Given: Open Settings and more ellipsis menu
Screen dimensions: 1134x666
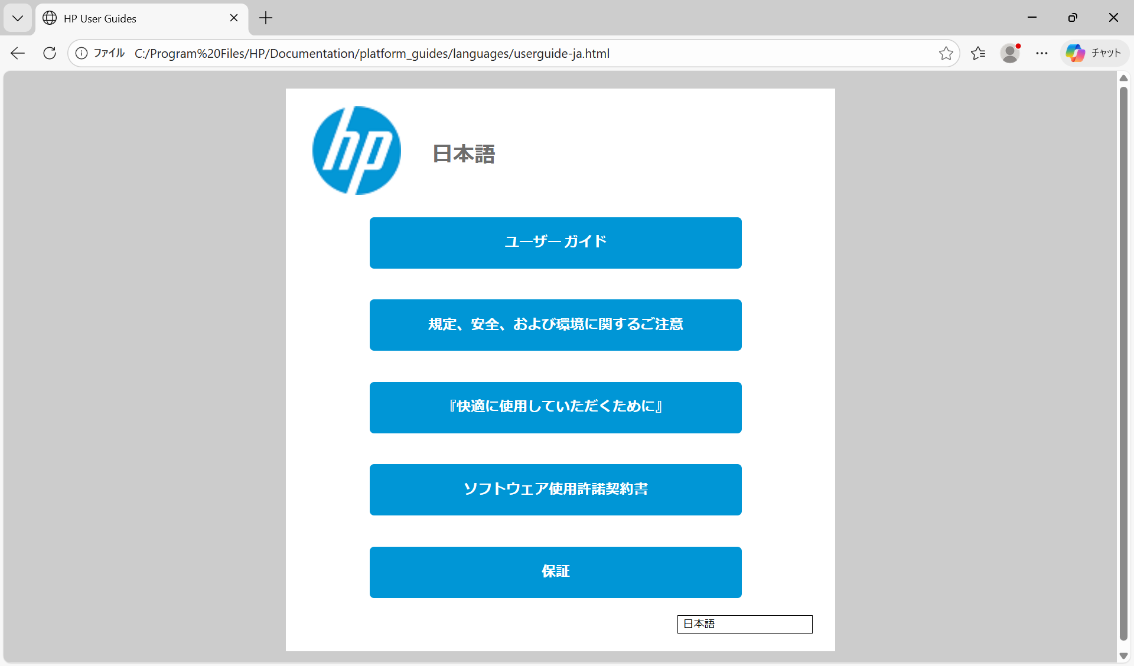Looking at the screenshot, I should pos(1042,53).
